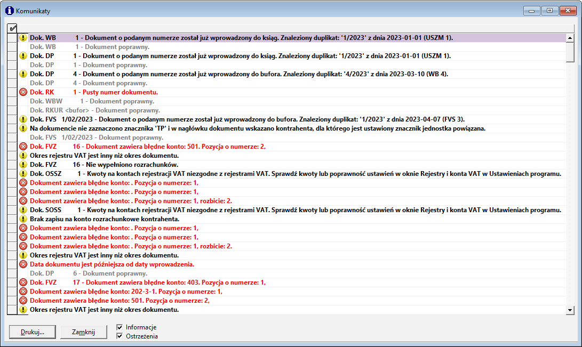The image size is (582, 347).
Task: Click the warning icon on the highlighted Dok. WB duplicate row
Action: coord(23,38)
